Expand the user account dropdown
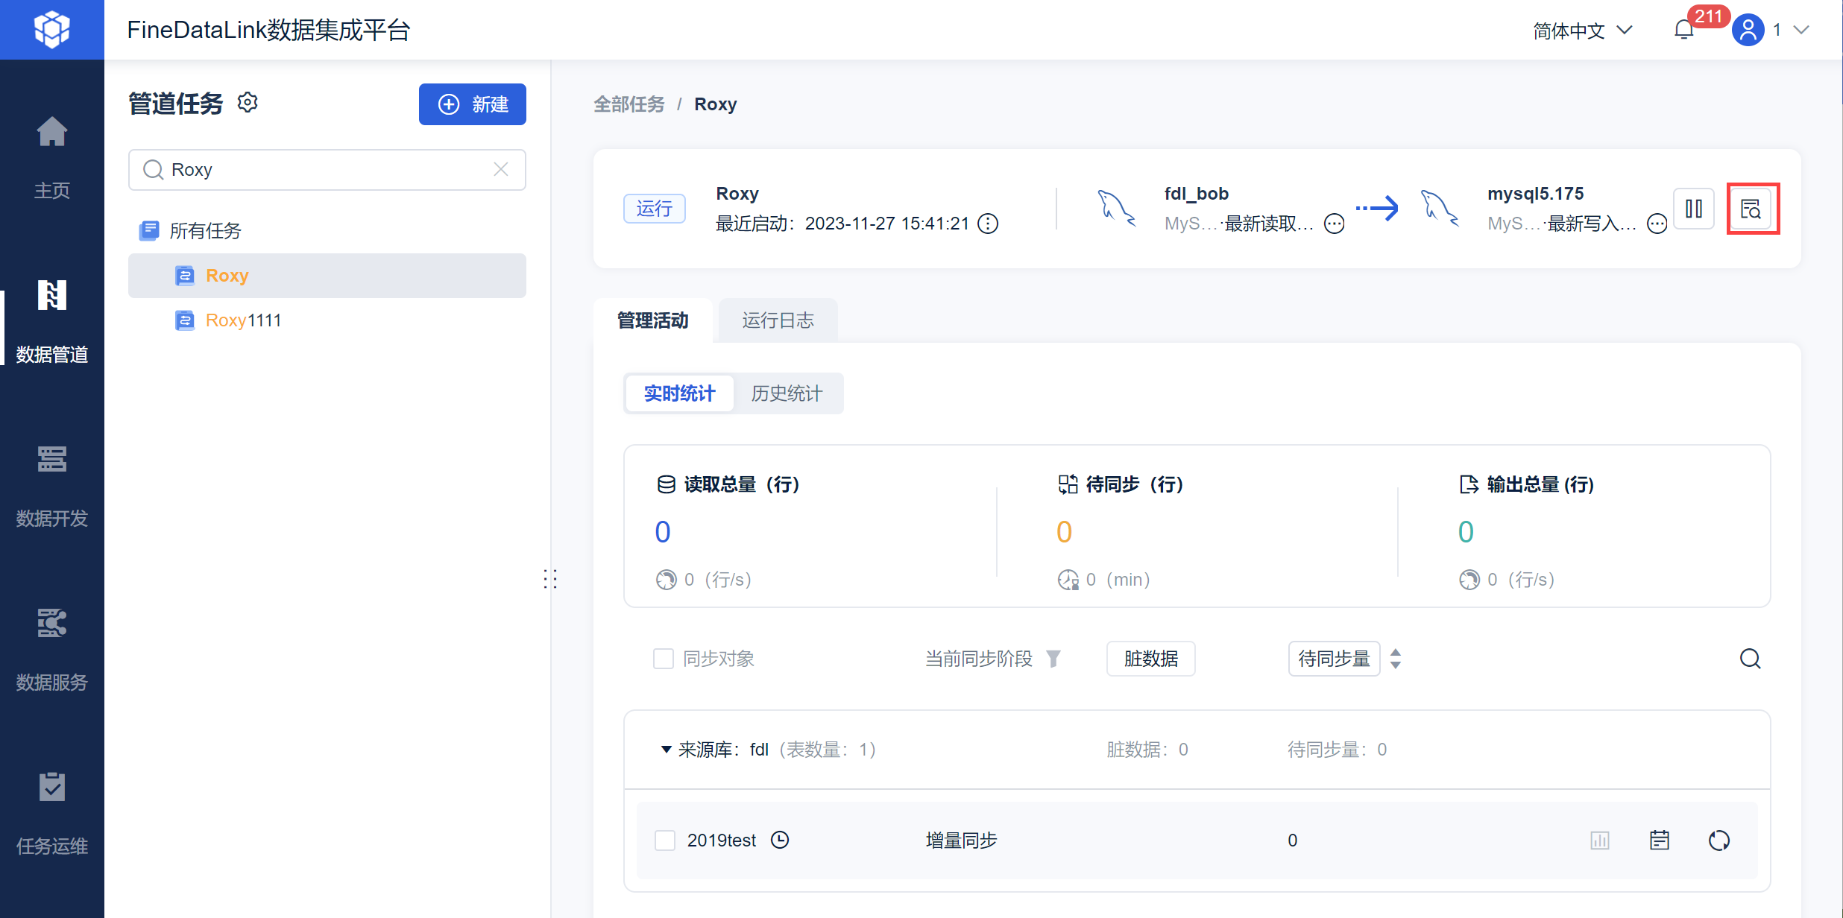The width and height of the screenshot is (1843, 918). (1801, 31)
